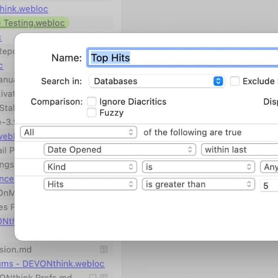Click the columns icon beside sion.md
The height and width of the screenshot is (278, 278).
[x=104, y=249]
